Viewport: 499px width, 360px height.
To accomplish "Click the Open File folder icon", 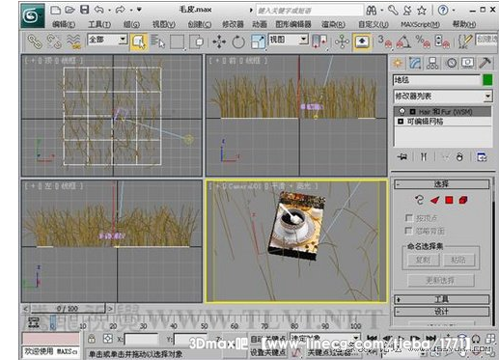I will pyautogui.click(x=69, y=10).
